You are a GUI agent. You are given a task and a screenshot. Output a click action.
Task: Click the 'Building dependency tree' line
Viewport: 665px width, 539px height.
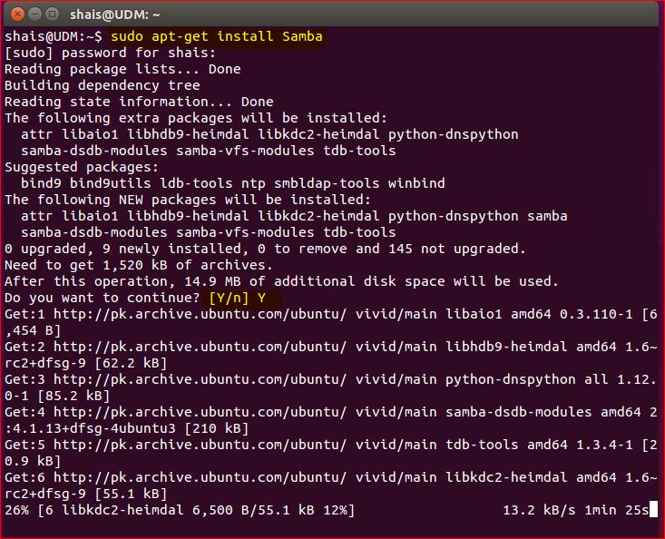point(103,85)
